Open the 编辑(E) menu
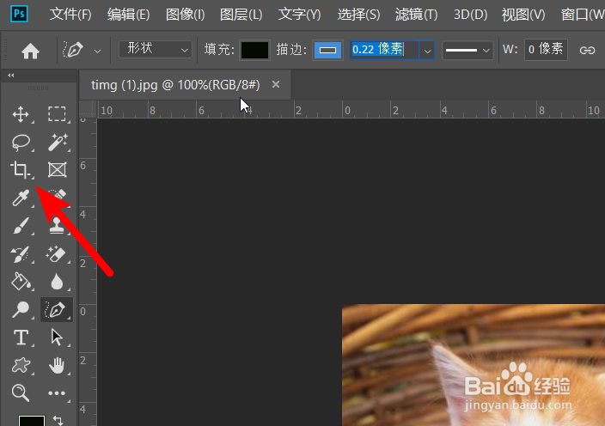Image resolution: width=605 pixels, height=426 pixels. point(129,15)
